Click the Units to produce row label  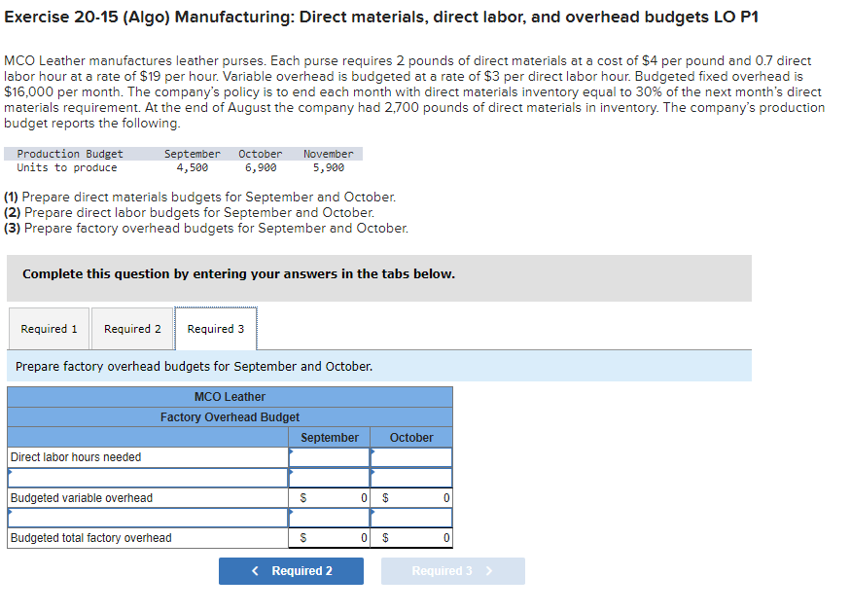pos(67,167)
